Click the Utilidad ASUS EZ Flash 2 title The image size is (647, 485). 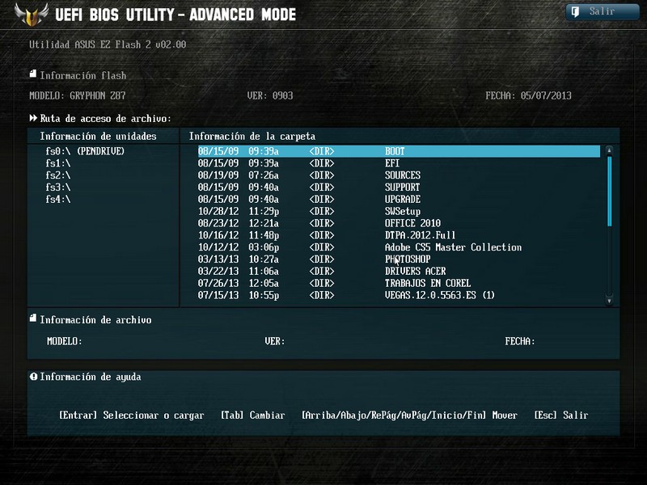coord(108,44)
